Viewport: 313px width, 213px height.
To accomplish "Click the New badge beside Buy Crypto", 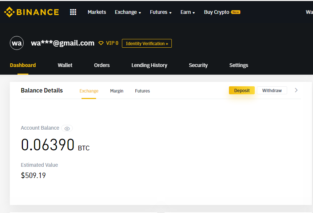I will 235,12.
